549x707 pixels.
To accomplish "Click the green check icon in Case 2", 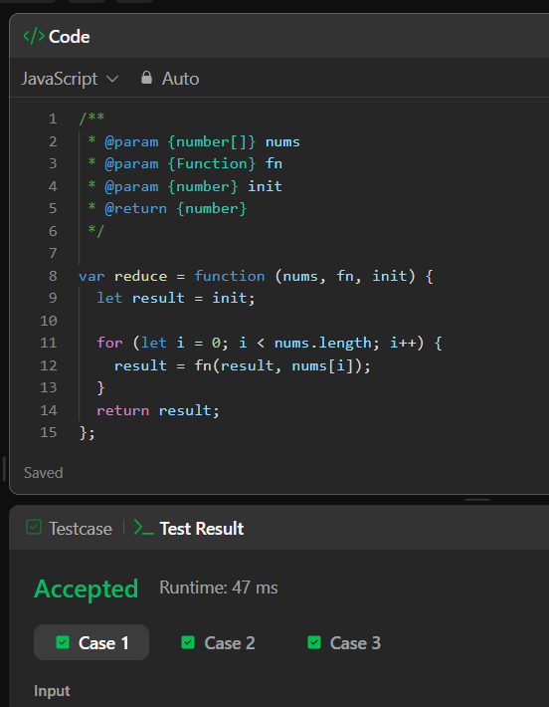I will (188, 642).
